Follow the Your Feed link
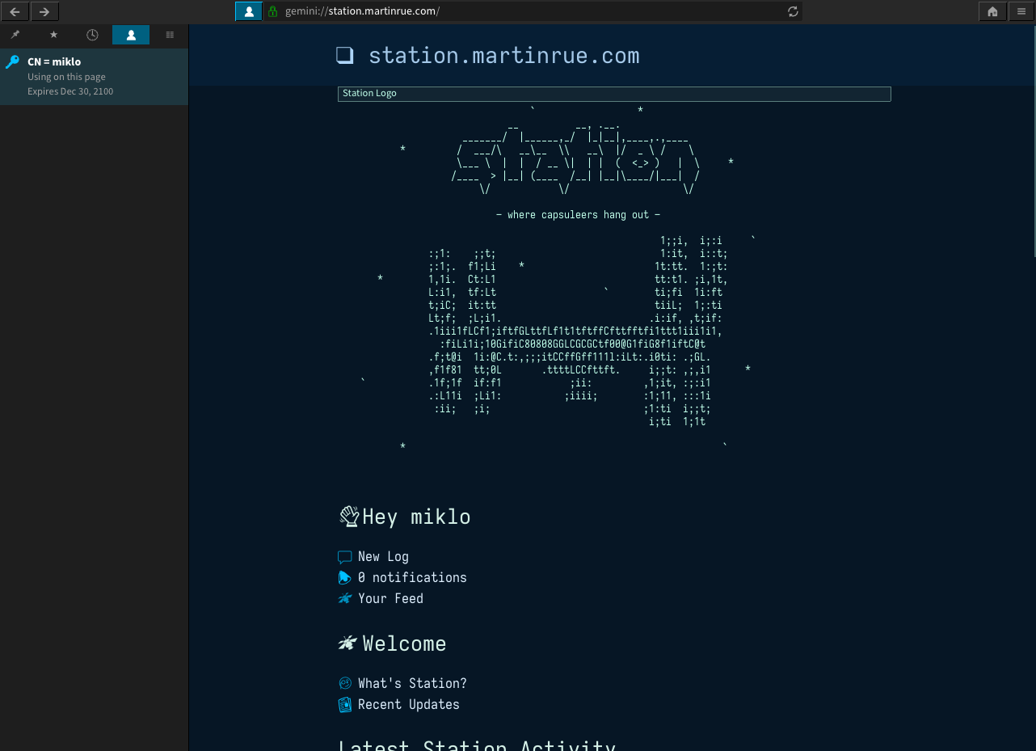The width and height of the screenshot is (1036, 751). coord(390,598)
